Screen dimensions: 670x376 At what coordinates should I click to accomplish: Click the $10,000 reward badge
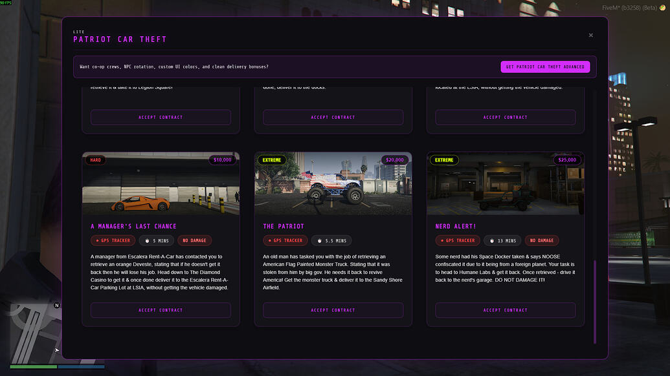pos(222,160)
